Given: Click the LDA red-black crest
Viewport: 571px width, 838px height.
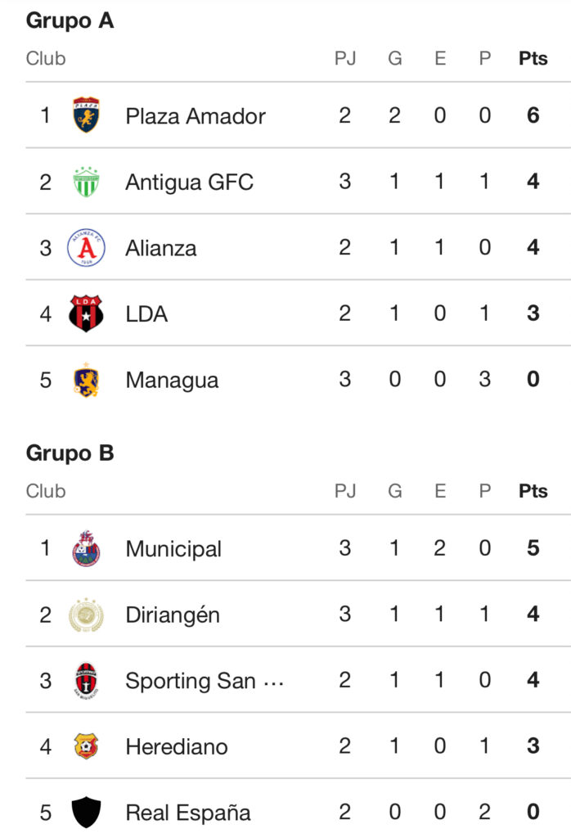Looking at the screenshot, I should point(86,313).
